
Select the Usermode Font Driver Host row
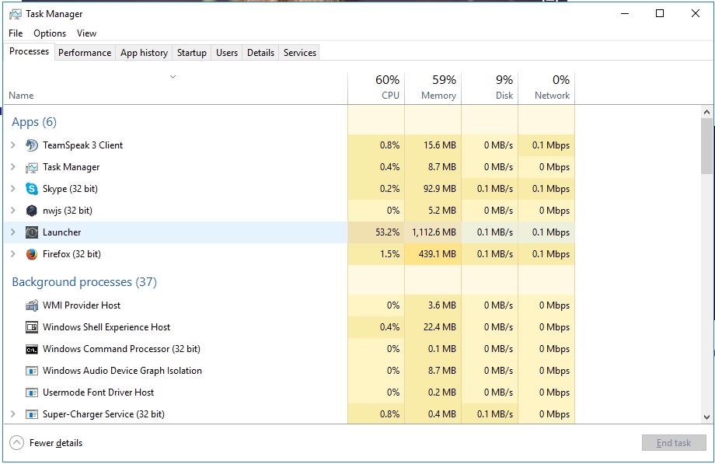[x=98, y=392]
